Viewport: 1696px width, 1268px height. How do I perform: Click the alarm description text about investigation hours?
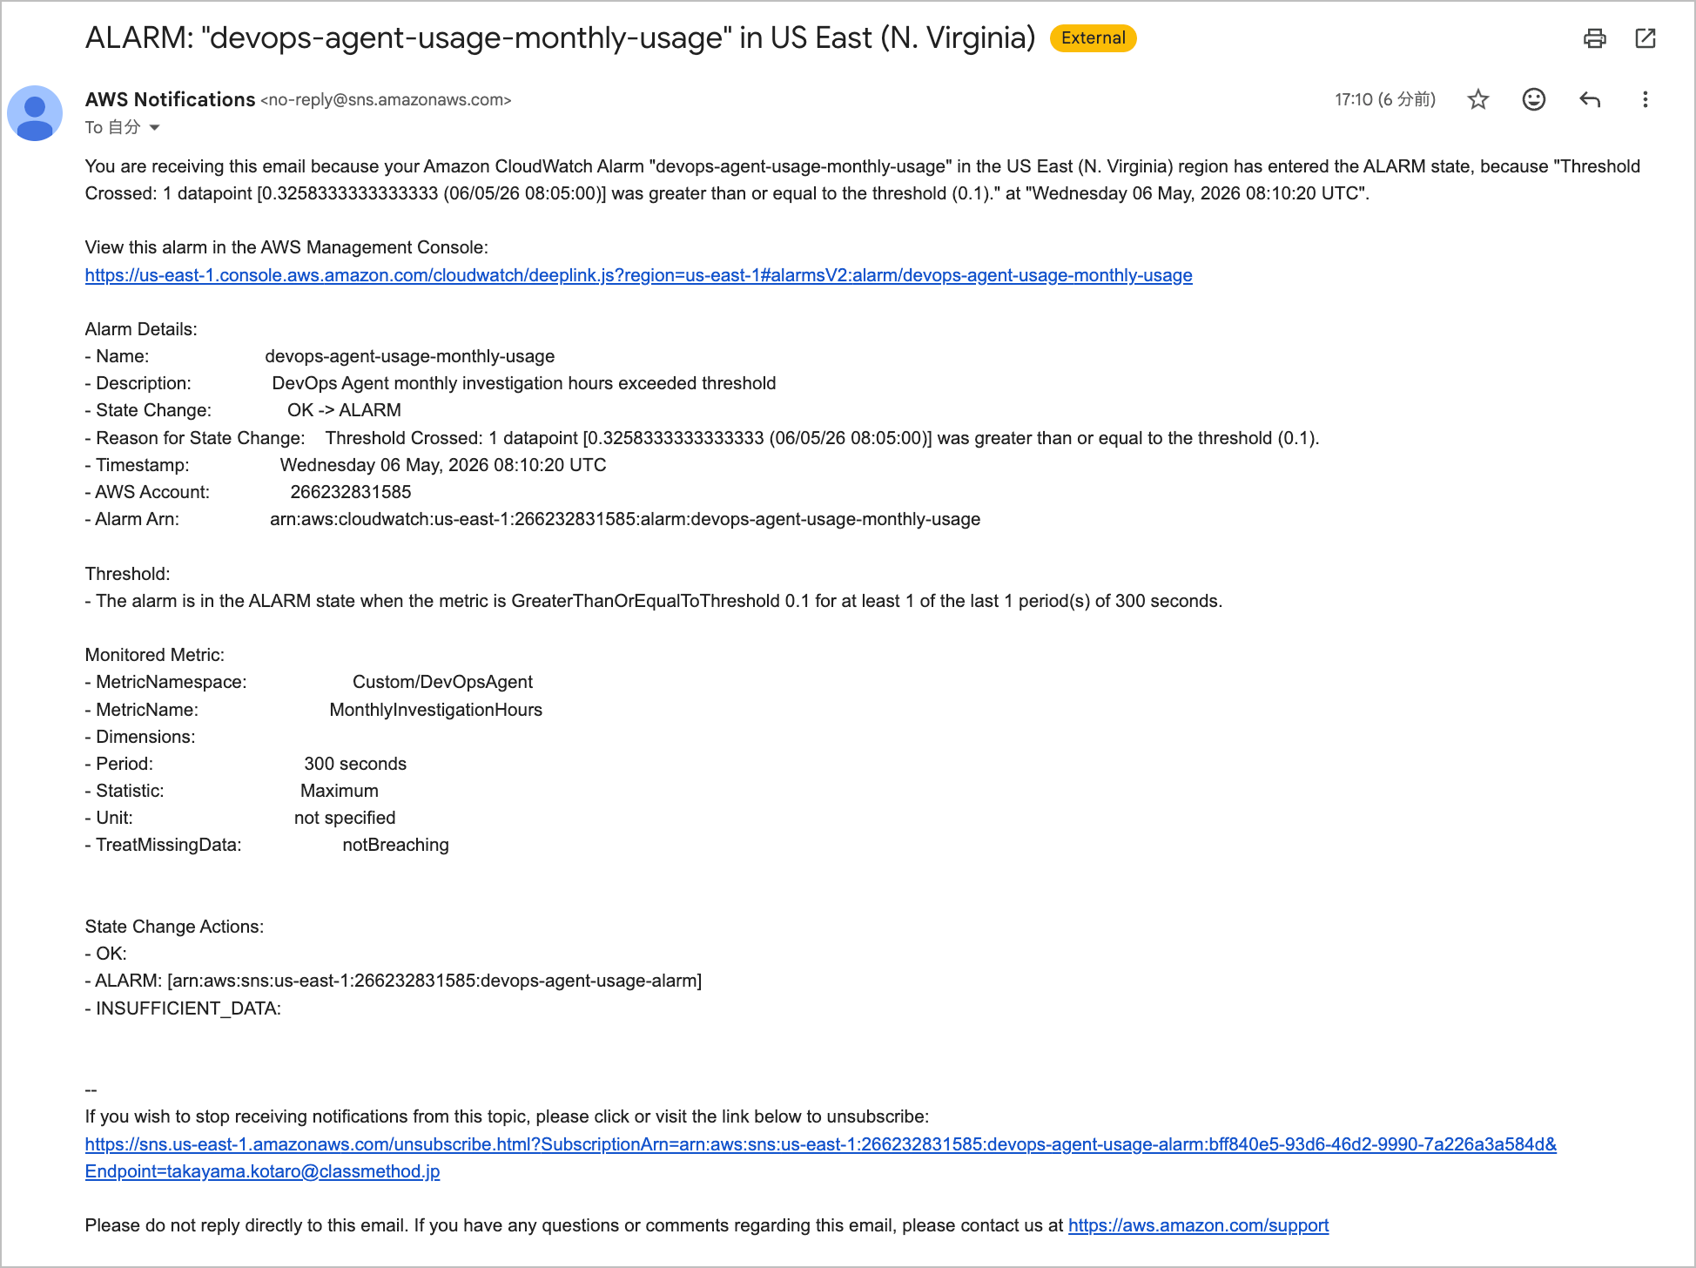tap(524, 383)
